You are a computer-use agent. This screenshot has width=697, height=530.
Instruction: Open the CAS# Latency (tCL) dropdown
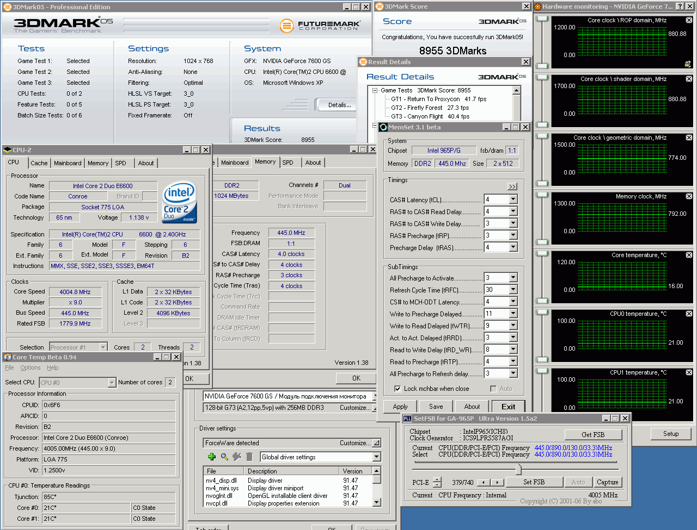click(x=513, y=199)
